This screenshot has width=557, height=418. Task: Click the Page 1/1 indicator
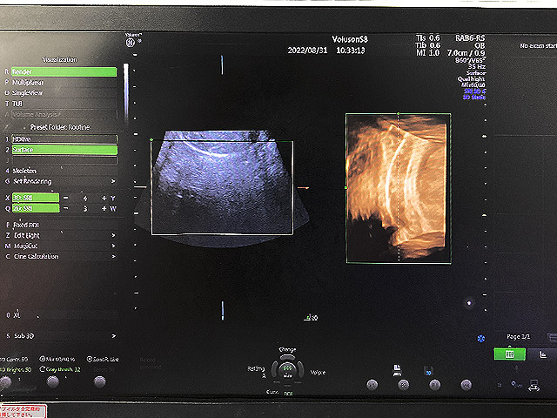click(519, 337)
